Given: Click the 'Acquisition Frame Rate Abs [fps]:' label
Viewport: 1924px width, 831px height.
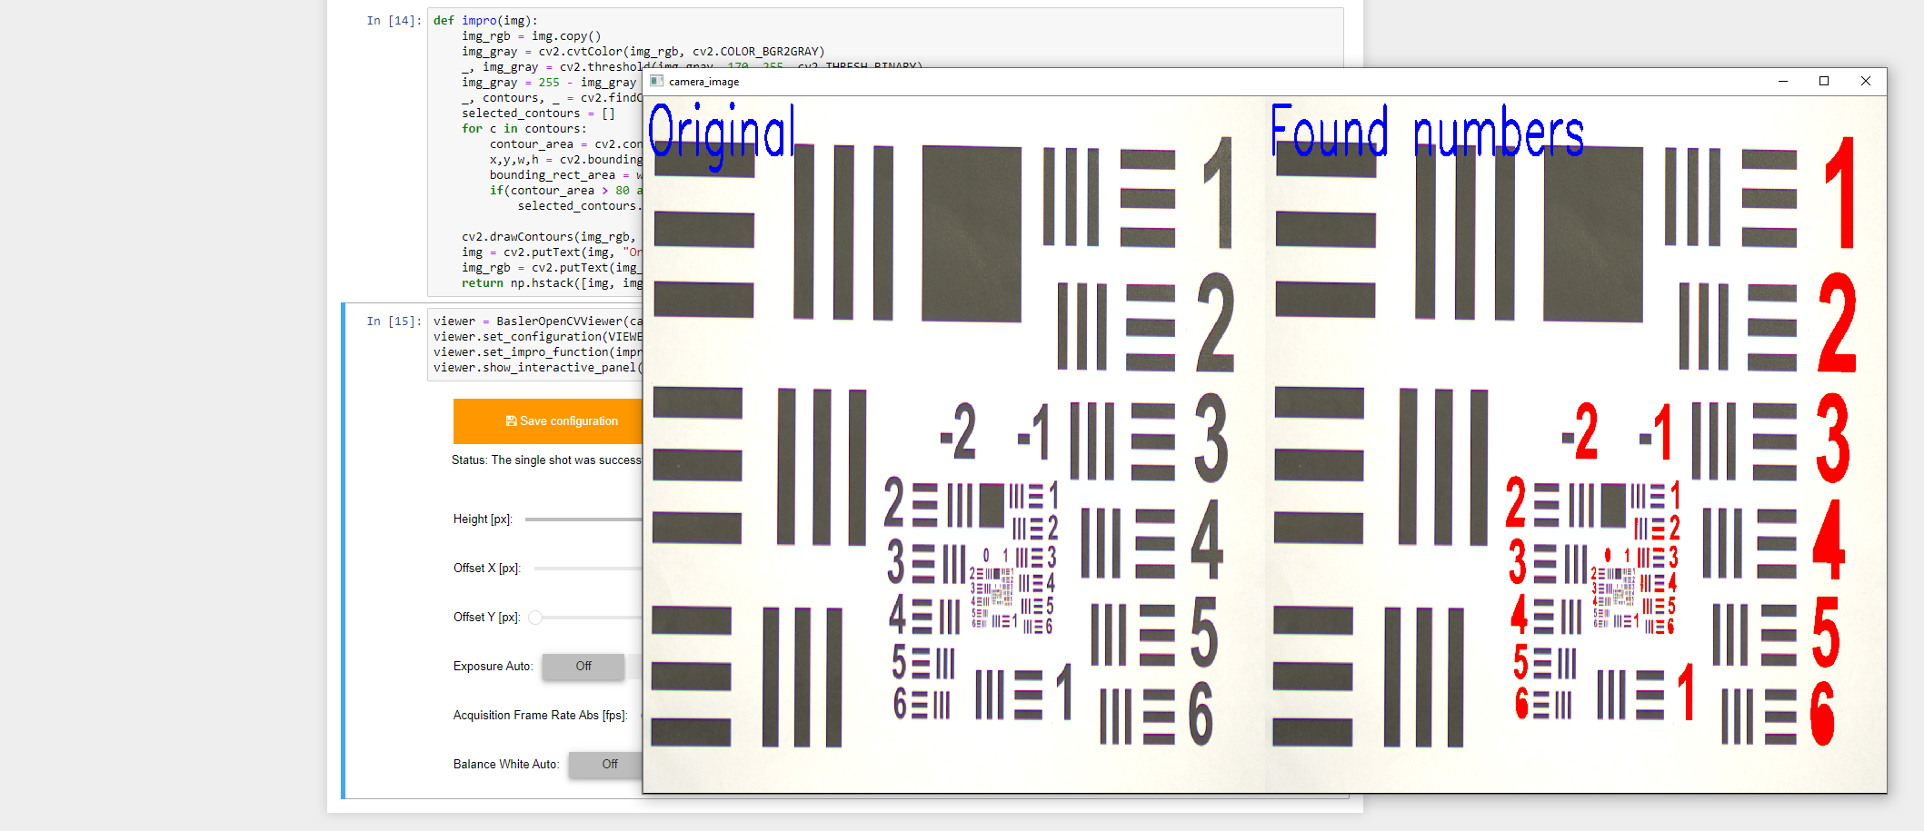Looking at the screenshot, I should [x=541, y=716].
